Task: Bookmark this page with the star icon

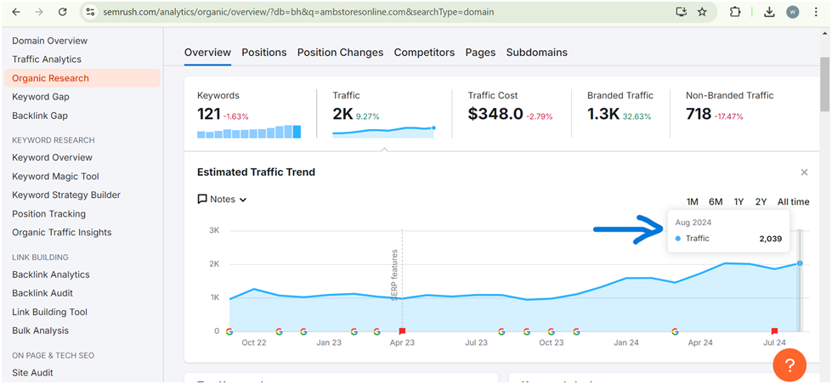Action: tap(702, 12)
